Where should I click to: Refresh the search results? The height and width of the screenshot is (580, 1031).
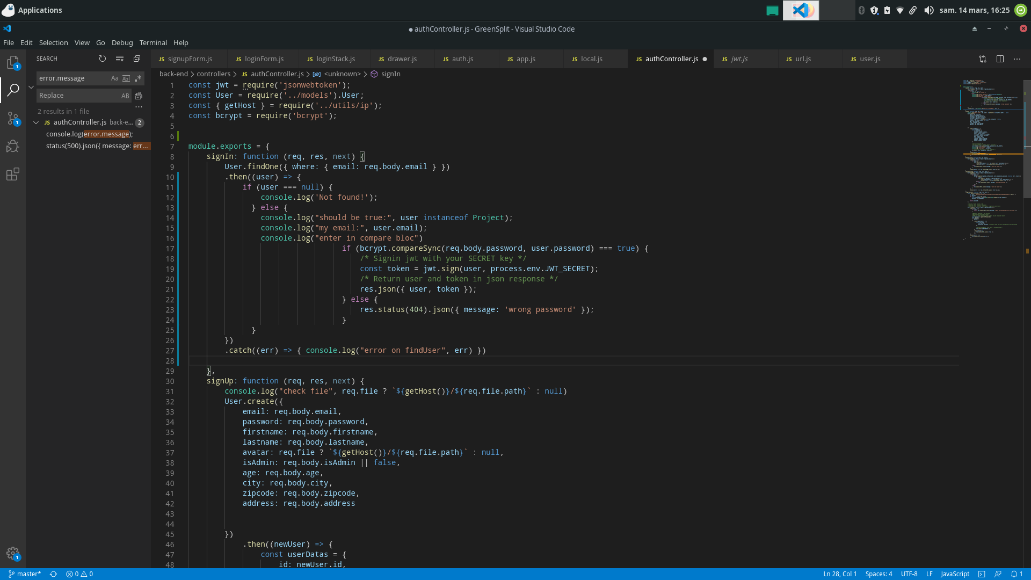click(x=103, y=59)
